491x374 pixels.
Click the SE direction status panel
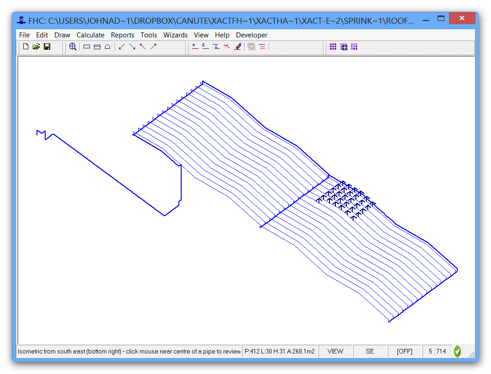coord(370,351)
